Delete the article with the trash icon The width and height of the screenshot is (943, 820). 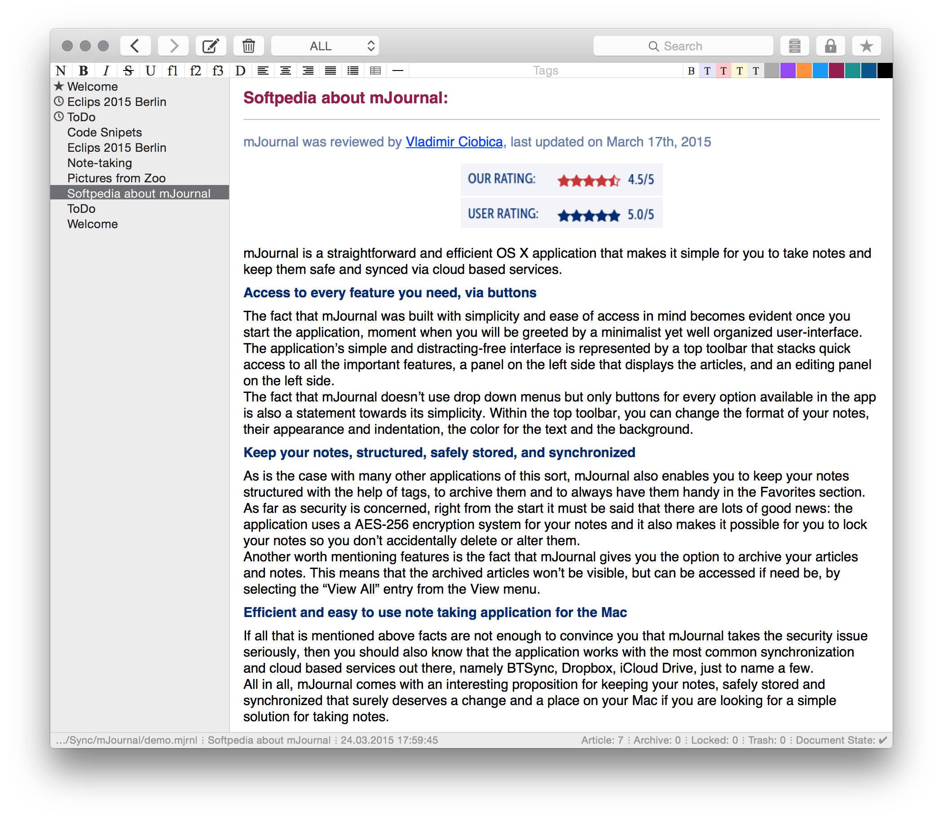click(x=248, y=46)
